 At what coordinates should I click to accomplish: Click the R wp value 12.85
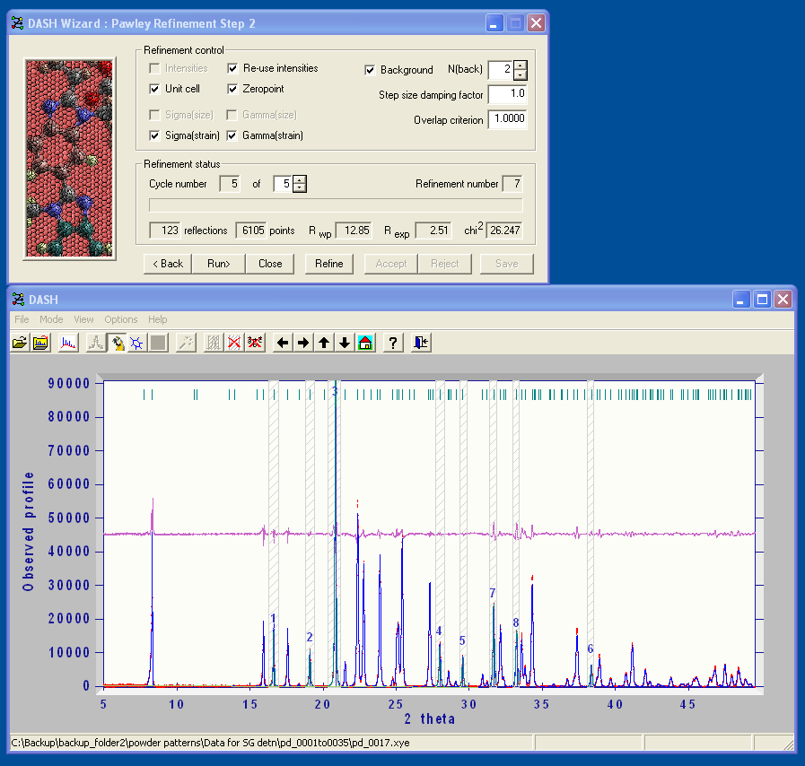[354, 231]
